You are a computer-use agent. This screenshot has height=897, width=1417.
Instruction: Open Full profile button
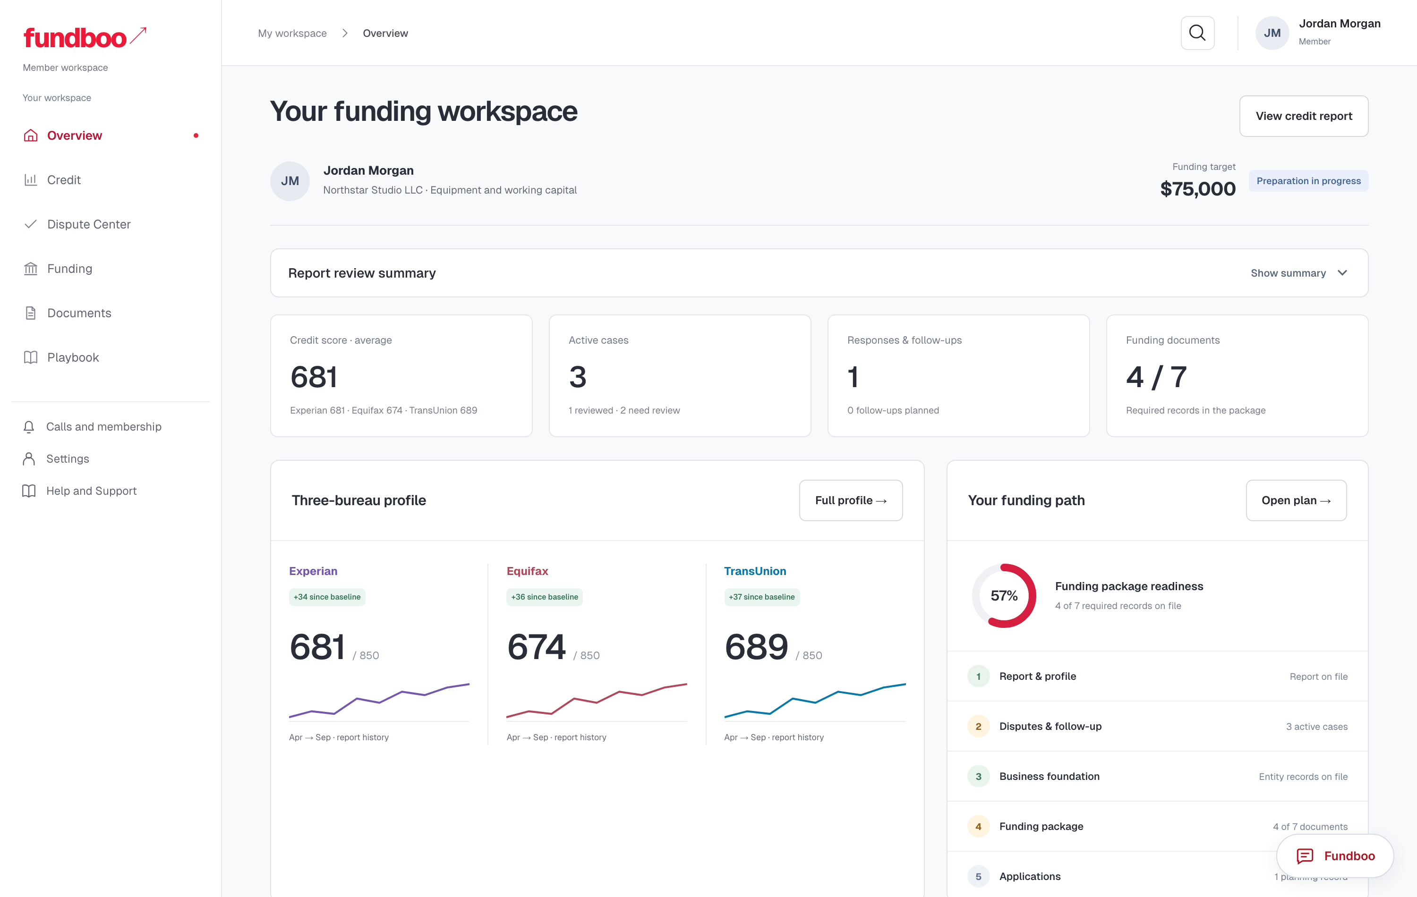(850, 500)
